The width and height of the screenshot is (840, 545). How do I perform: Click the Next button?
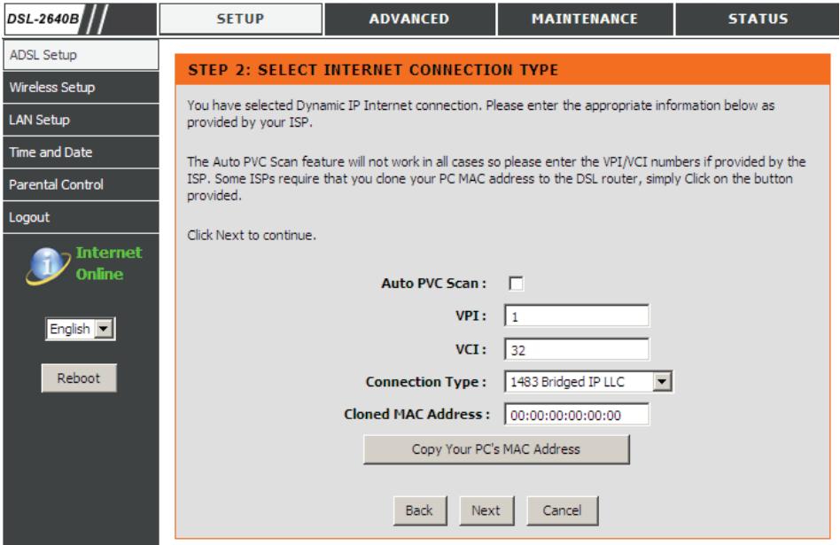tap(486, 510)
